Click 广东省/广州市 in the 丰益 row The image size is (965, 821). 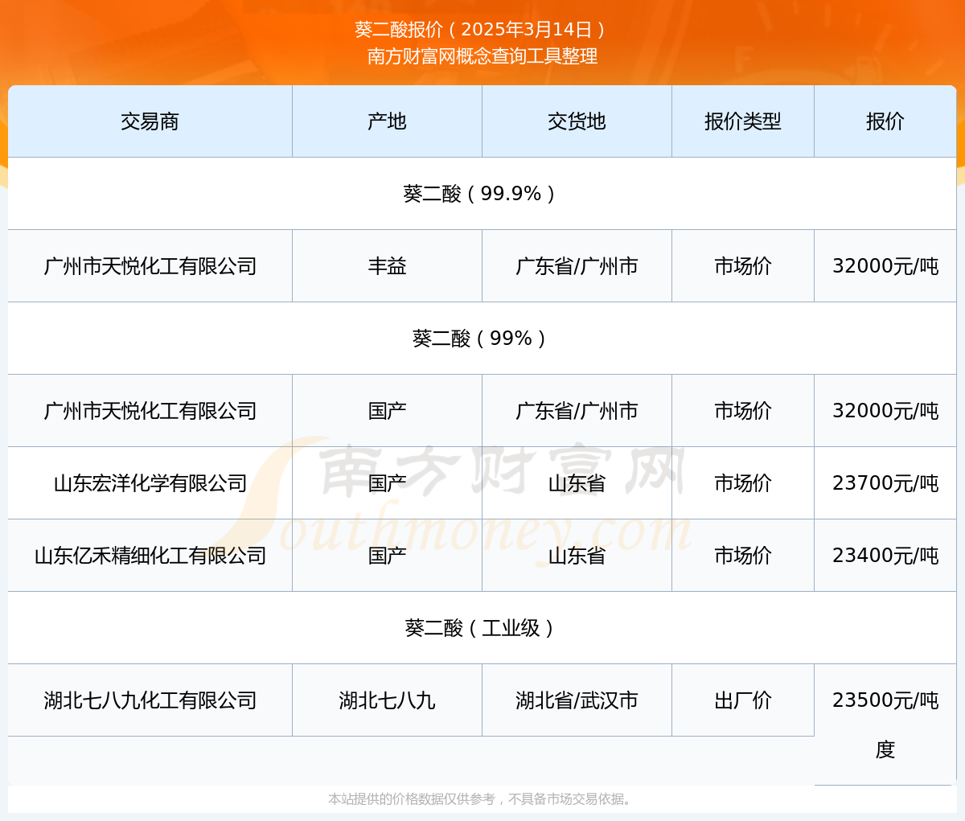click(577, 266)
